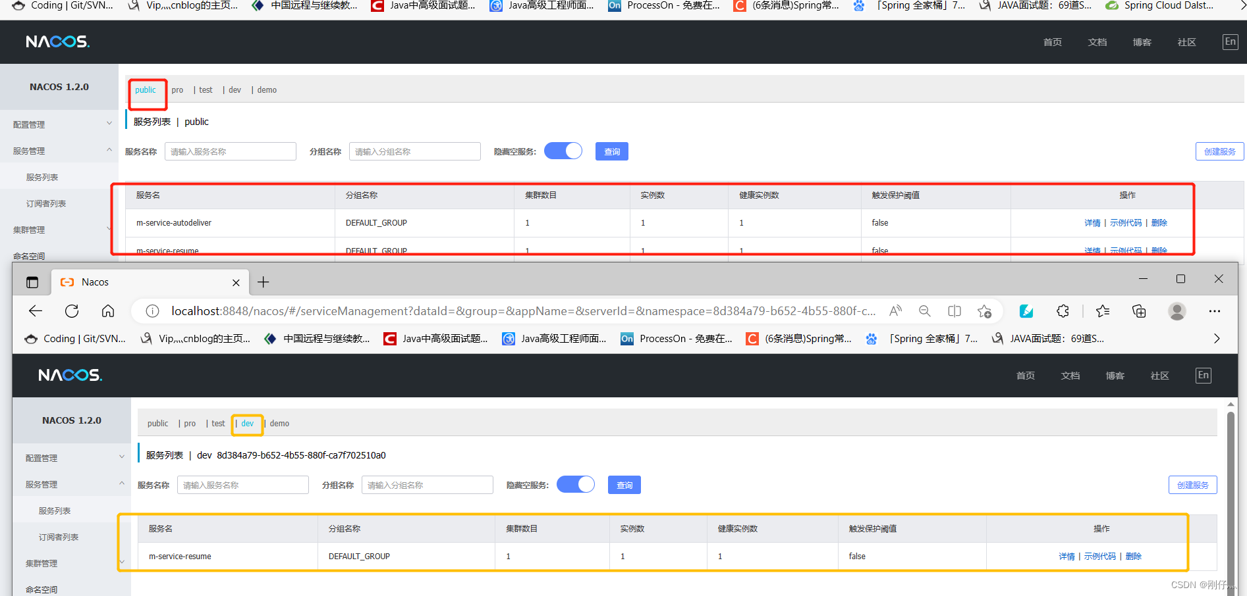
Task: Click 创建服务 button in back window
Action: click(x=1220, y=151)
